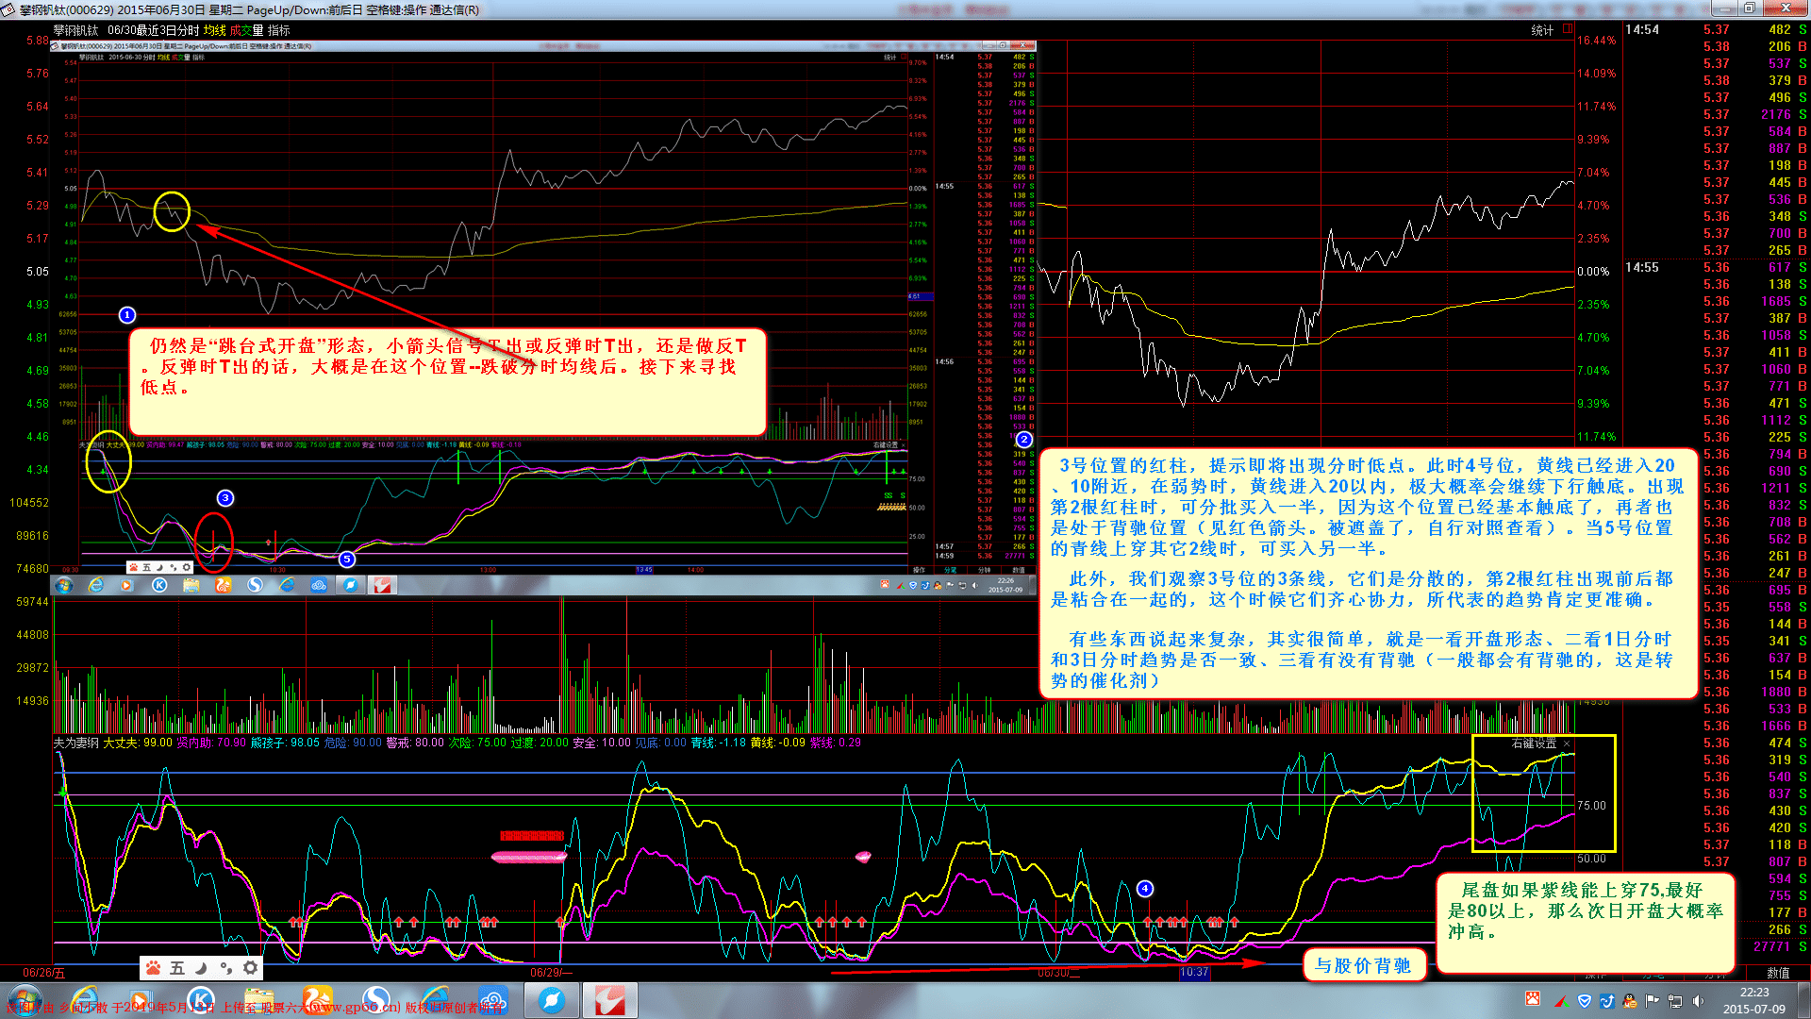1811x1019 pixels.
Task: Open Windows Explorer folder on taskbar
Action: coord(258,1000)
